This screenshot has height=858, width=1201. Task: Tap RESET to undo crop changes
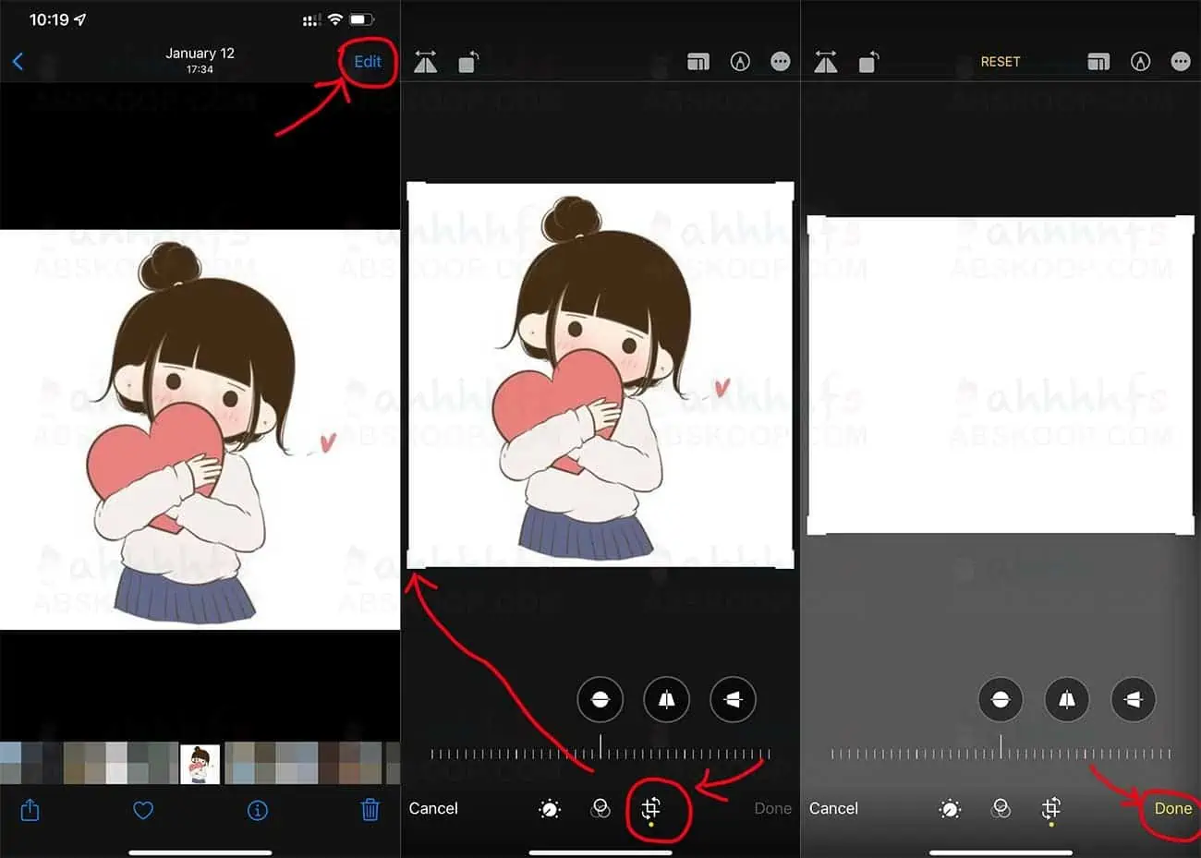1001,61
